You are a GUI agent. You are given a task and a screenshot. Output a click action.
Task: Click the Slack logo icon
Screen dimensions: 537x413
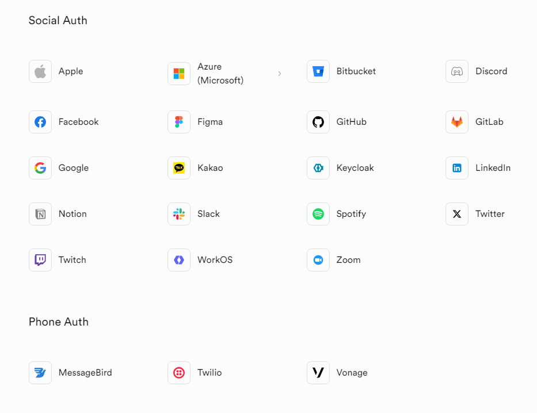point(179,214)
